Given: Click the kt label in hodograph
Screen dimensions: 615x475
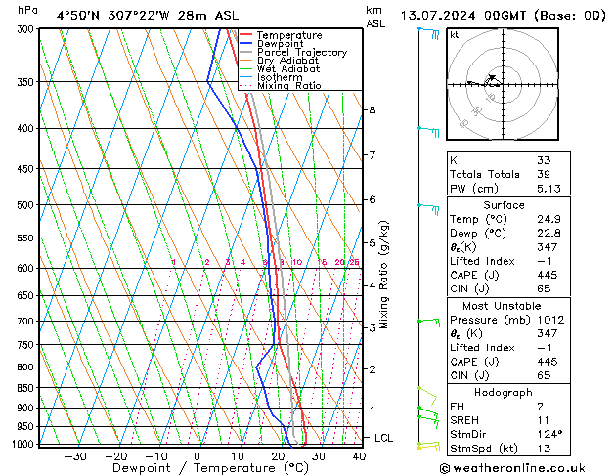Looking at the screenshot, I should click(x=455, y=35).
